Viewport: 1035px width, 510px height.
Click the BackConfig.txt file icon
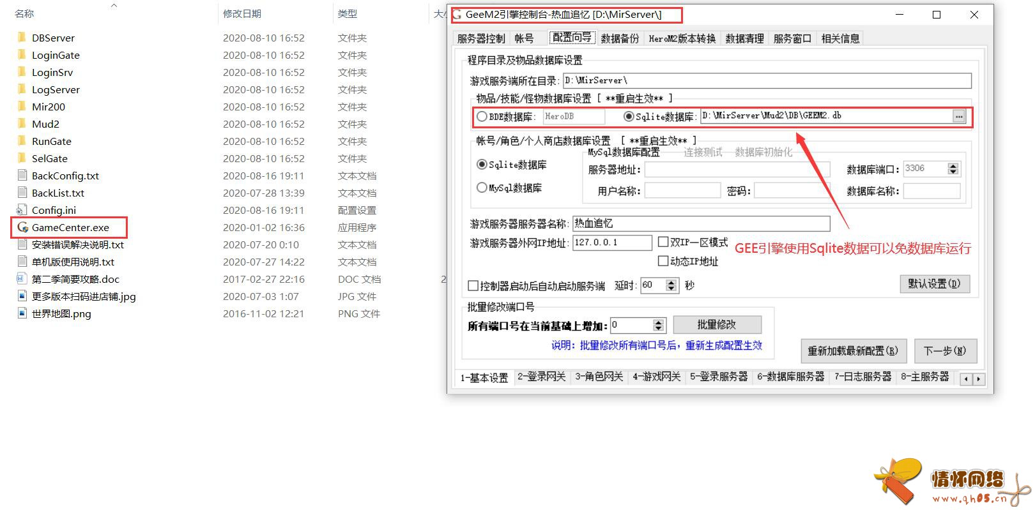pyautogui.click(x=22, y=176)
